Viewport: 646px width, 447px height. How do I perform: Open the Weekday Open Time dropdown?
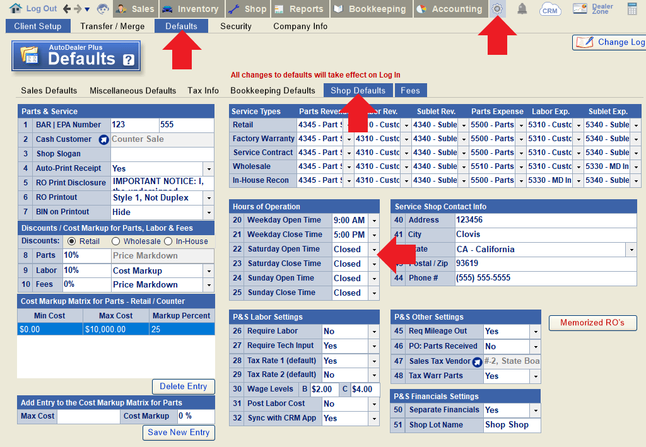coord(374,221)
